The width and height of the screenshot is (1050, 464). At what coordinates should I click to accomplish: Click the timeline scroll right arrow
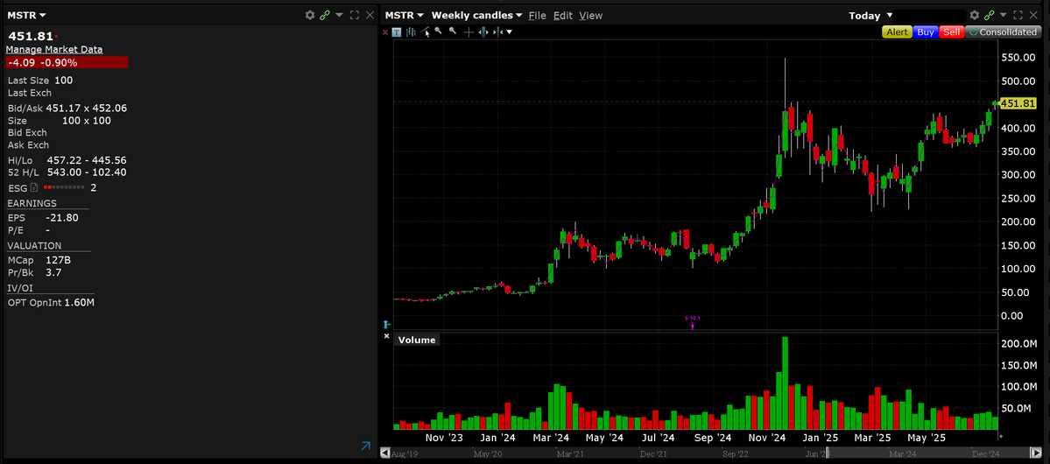[x=1037, y=453]
